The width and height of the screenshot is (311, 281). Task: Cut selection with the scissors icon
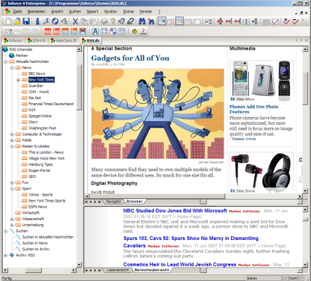[x=75, y=21]
